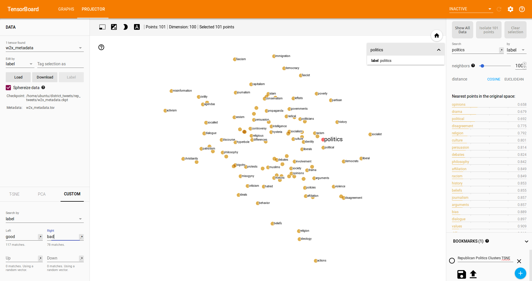Remove the Republican Politics Clusters TSNE bookmark
The height and width of the screenshot is (281, 532).
click(x=519, y=261)
